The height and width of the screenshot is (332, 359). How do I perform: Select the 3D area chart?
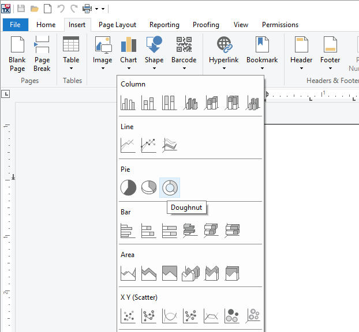coord(190,273)
